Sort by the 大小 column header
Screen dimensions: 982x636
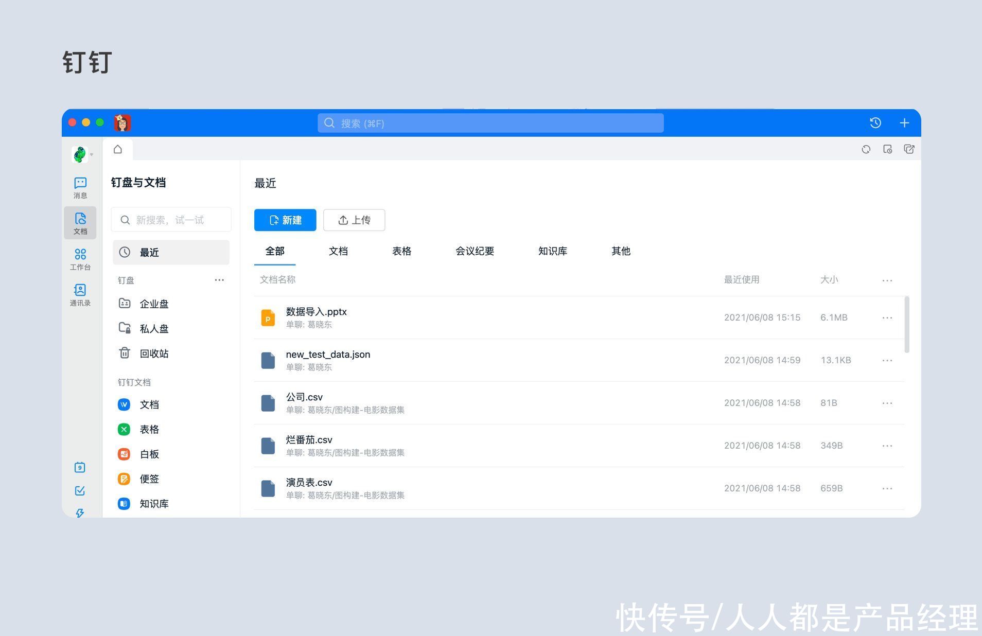pyautogui.click(x=829, y=279)
